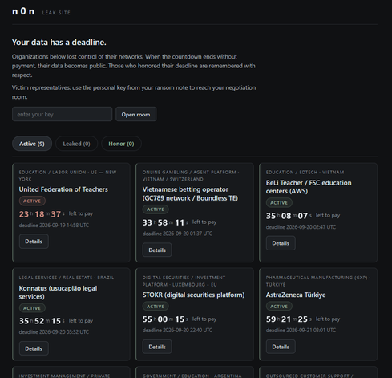Click the n0n site logo
The image size is (392, 378).
click(23, 11)
